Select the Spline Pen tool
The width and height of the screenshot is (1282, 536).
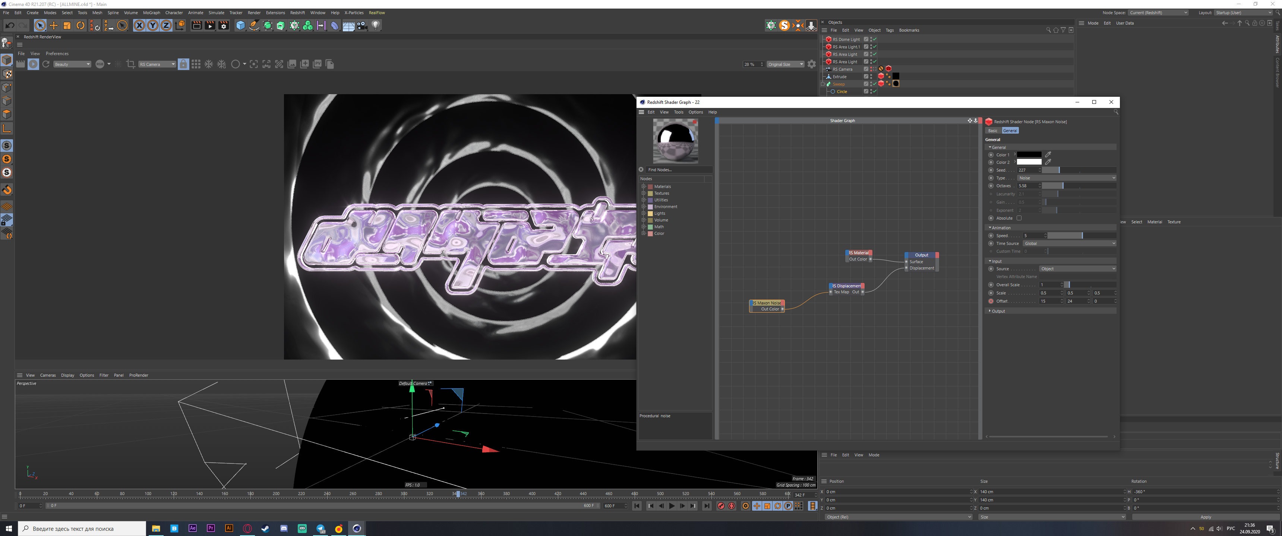(254, 25)
